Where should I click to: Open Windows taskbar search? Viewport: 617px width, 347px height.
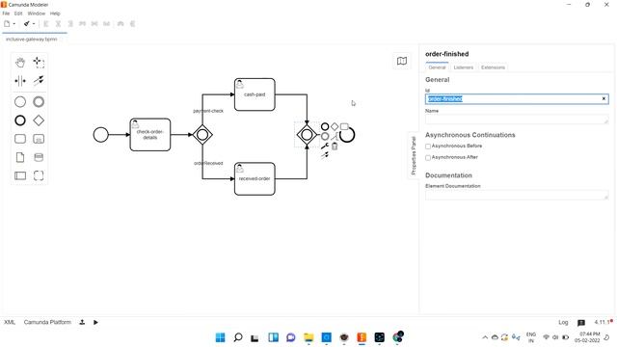pos(238,337)
